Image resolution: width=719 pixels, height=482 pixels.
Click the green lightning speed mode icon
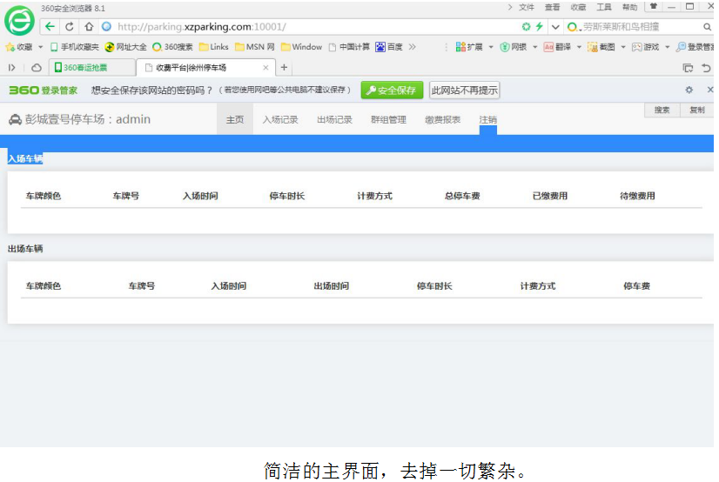[540, 27]
